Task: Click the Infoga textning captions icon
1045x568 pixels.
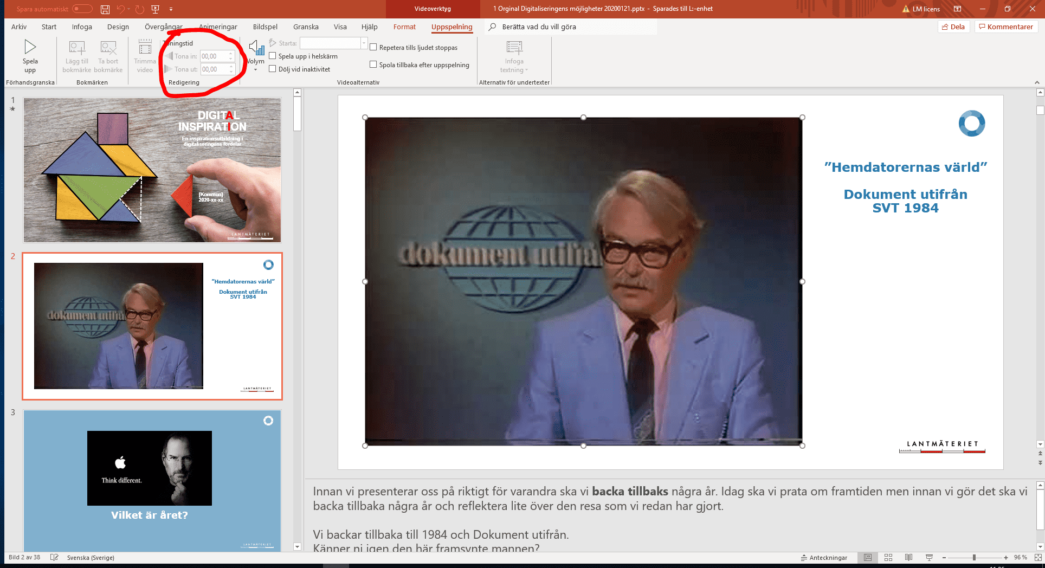Action: point(514,49)
